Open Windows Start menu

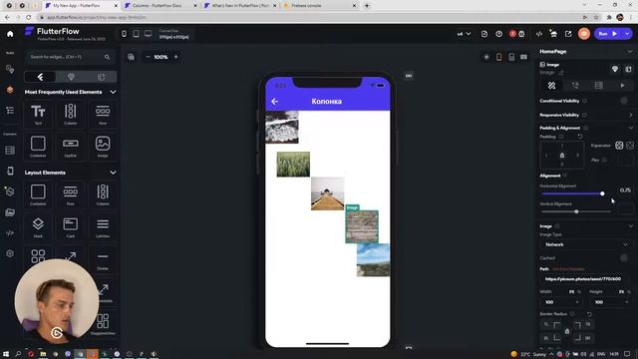[x=6, y=354]
